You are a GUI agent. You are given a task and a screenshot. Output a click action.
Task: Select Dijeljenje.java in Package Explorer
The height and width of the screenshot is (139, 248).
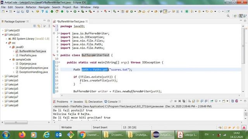tap(28, 64)
